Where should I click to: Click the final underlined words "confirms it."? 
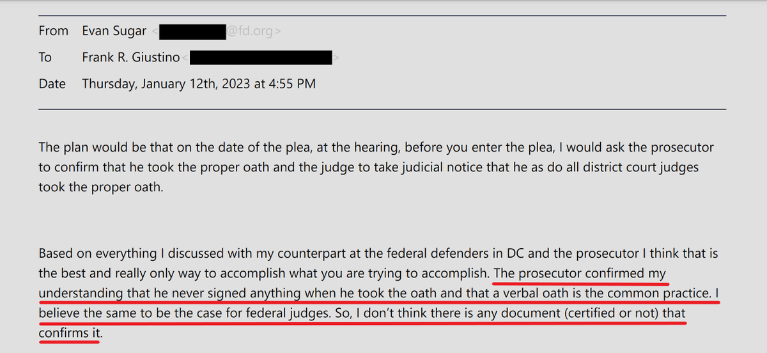point(70,334)
